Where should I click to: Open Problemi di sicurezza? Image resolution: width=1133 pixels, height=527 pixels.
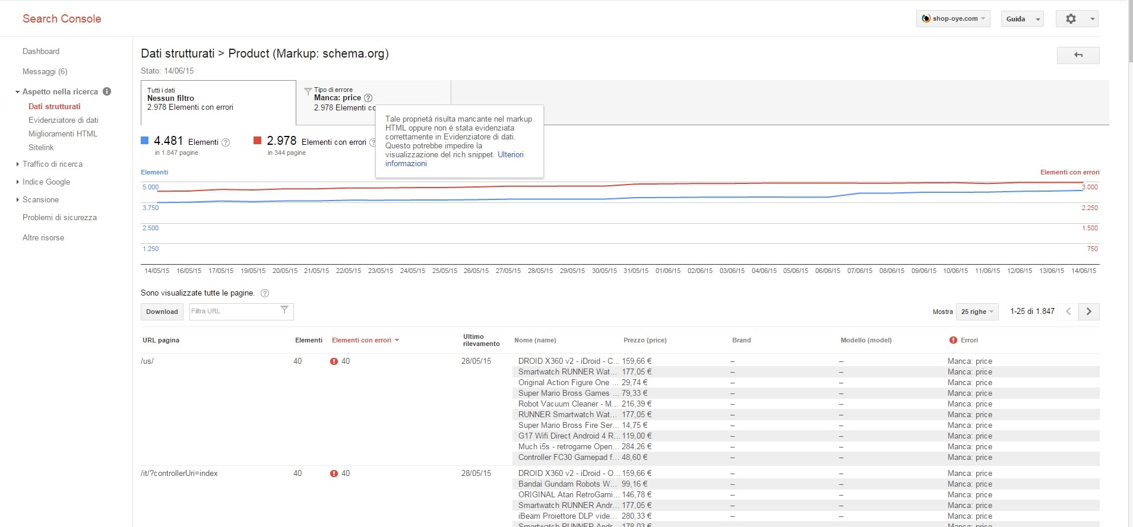(59, 218)
